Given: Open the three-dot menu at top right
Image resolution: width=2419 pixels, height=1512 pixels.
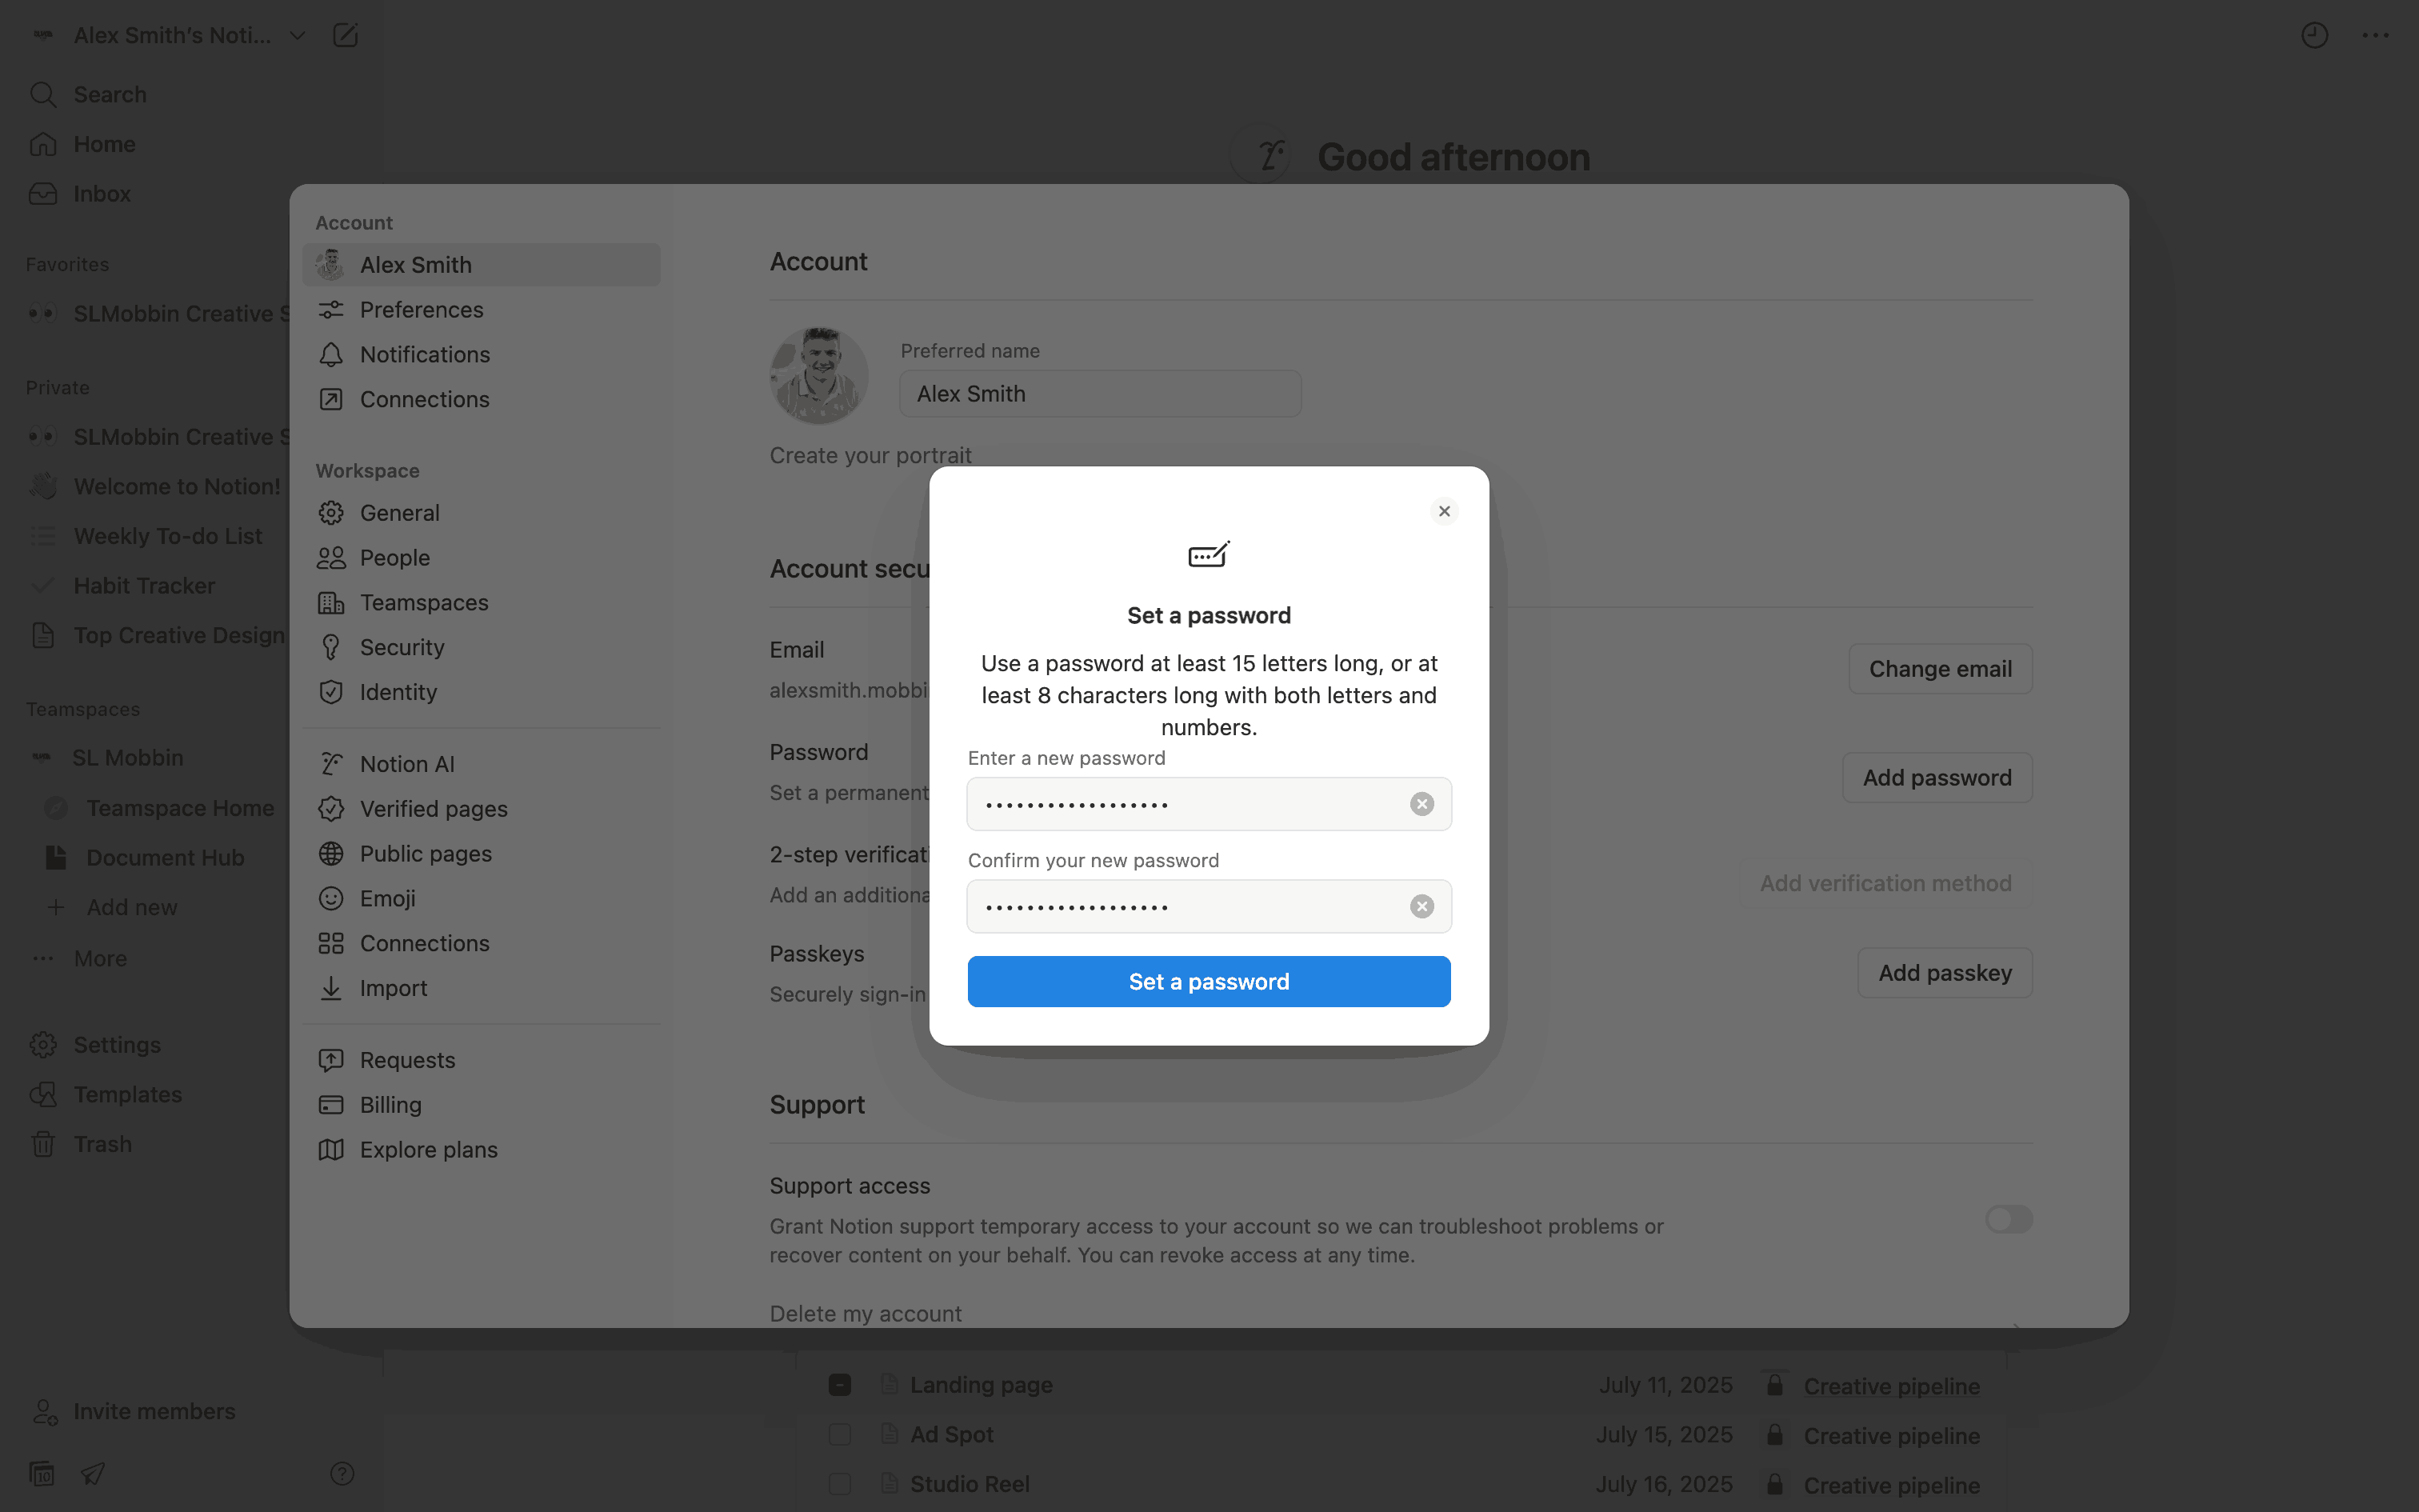Looking at the screenshot, I should pos(2375,35).
